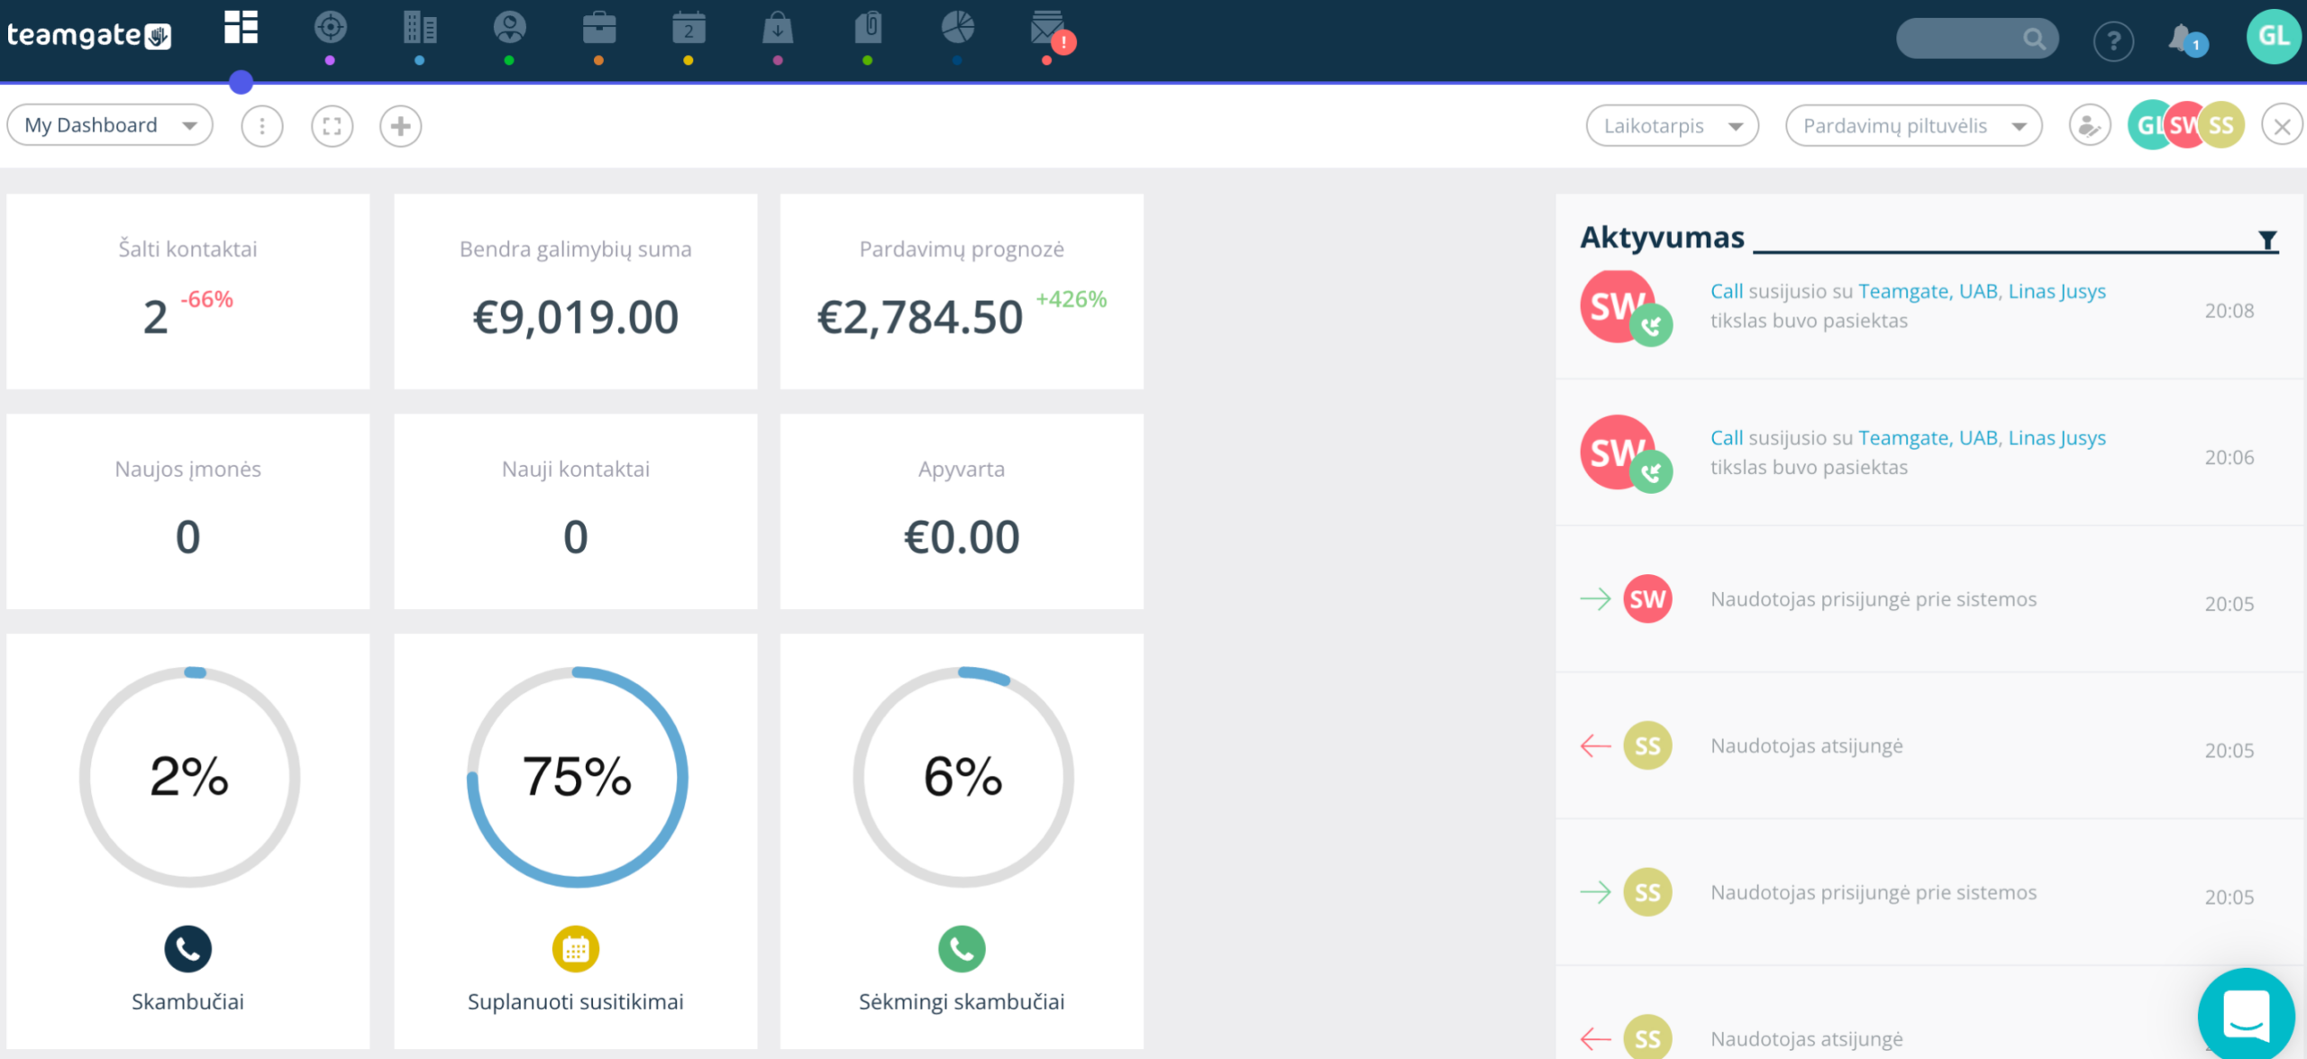Click the Bendra galimybių suma widget
Image resolution: width=2307 pixels, height=1059 pixels.
pyautogui.click(x=576, y=291)
